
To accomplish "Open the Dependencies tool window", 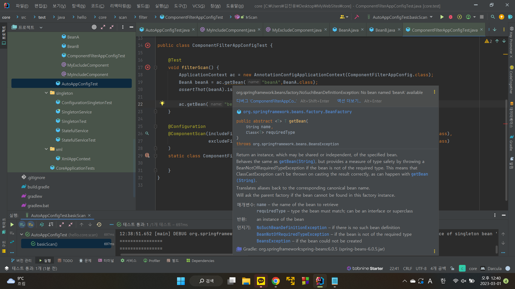I will [200, 261].
